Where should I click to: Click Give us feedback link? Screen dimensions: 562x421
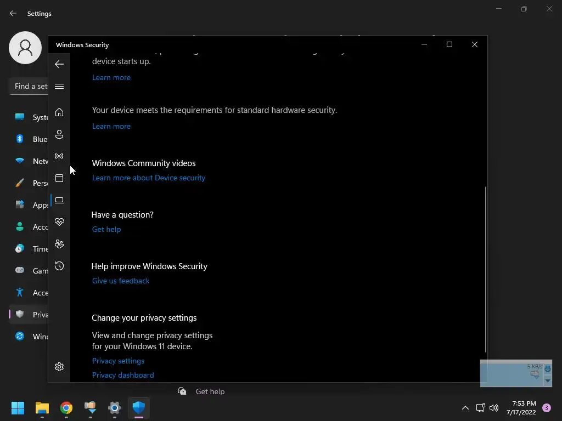pos(121,281)
